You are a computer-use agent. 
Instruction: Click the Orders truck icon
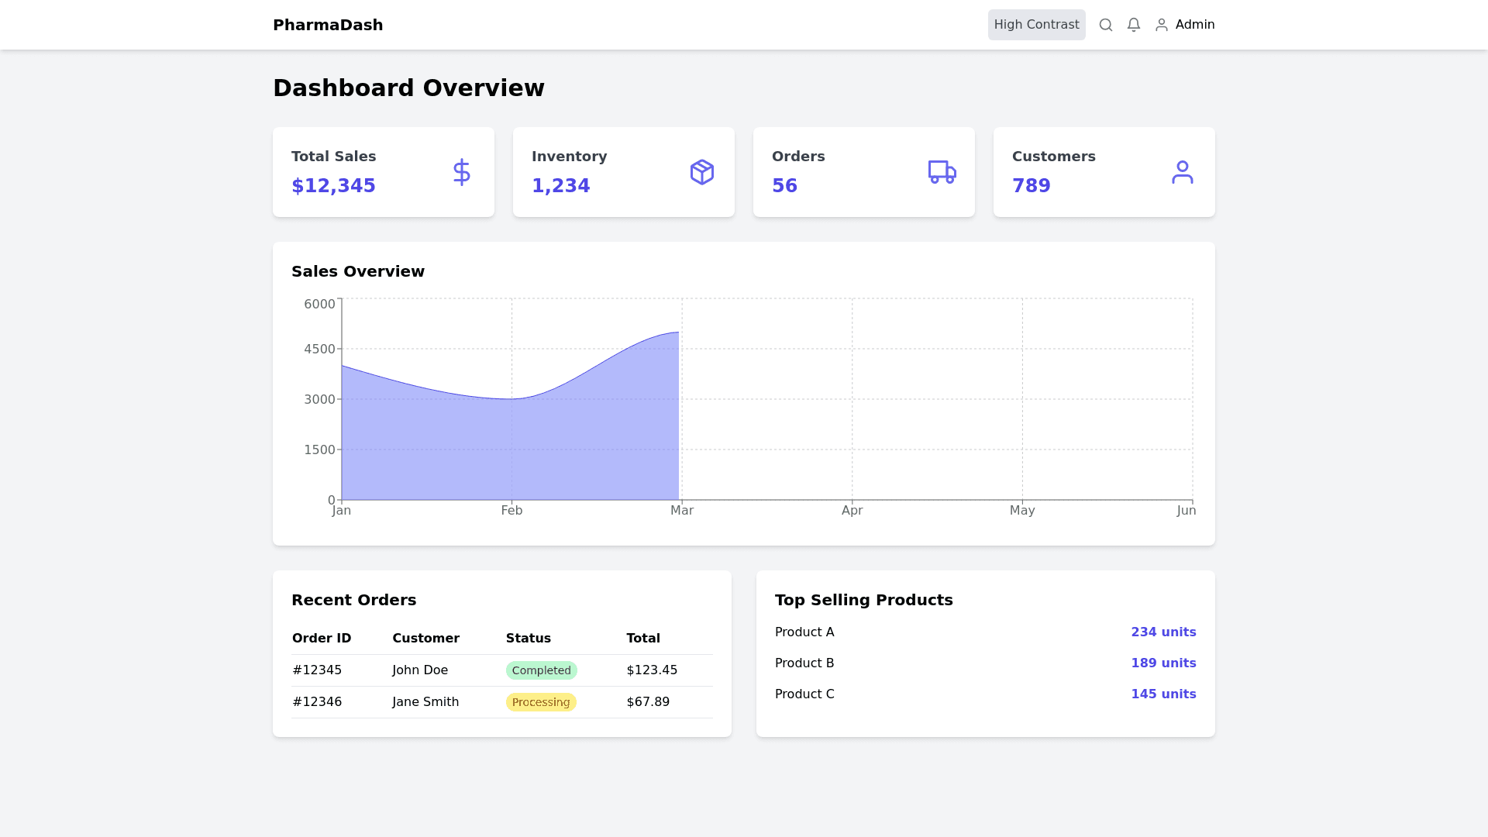point(942,172)
